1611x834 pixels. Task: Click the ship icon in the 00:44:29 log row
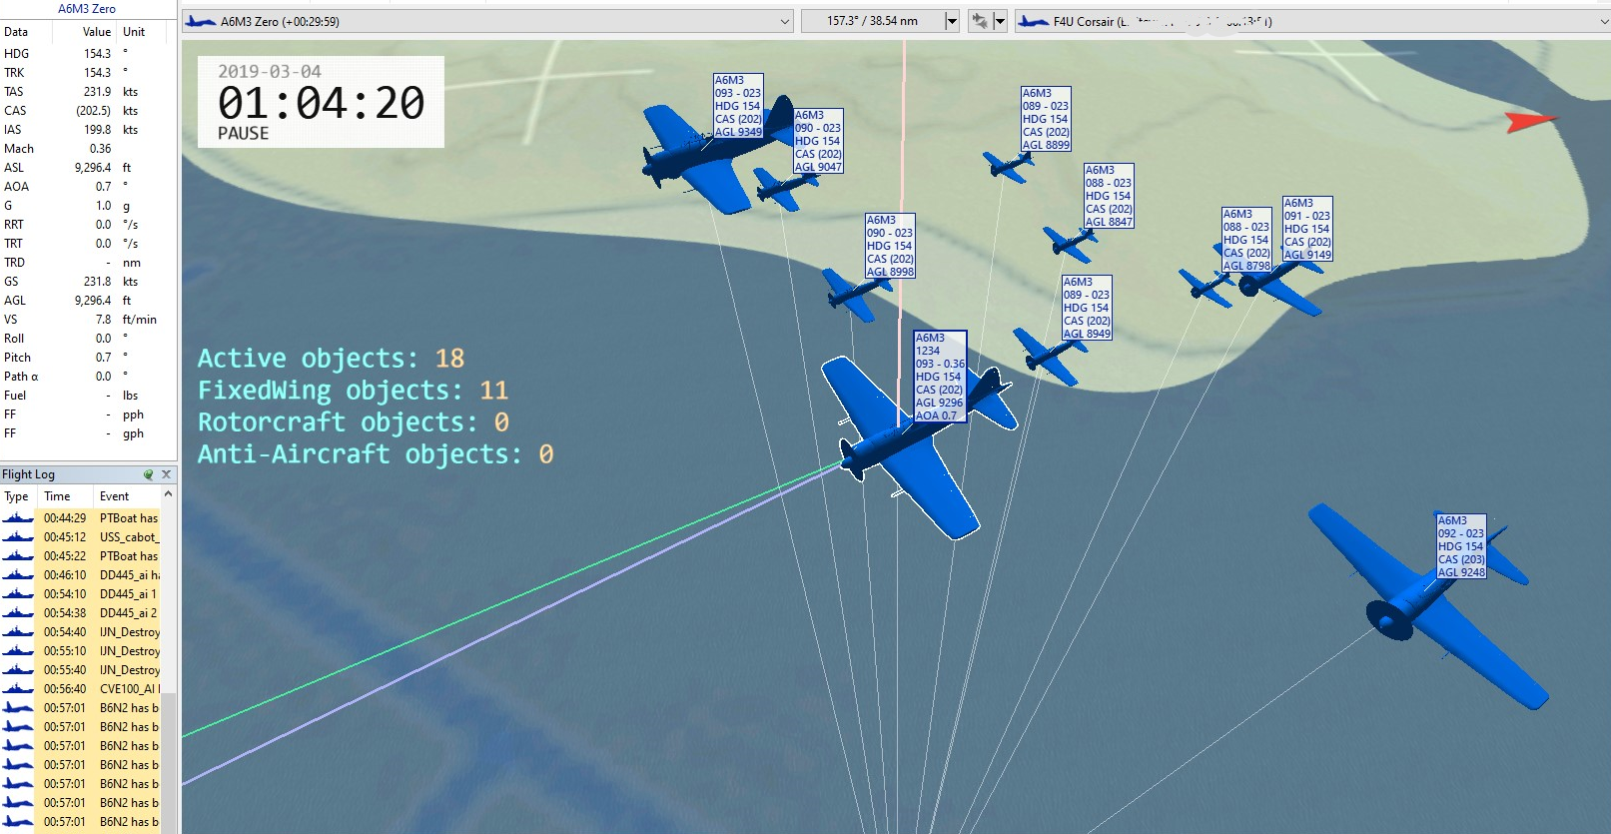click(17, 517)
